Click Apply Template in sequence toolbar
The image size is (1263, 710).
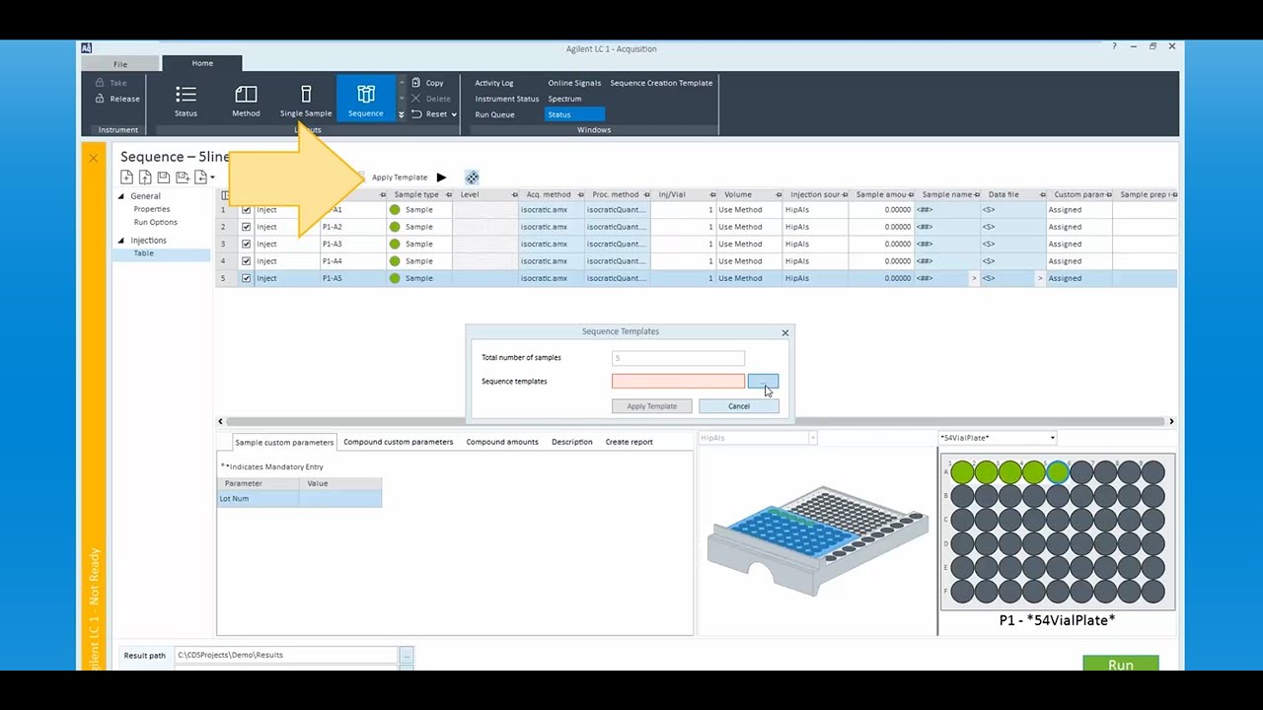click(x=400, y=177)
